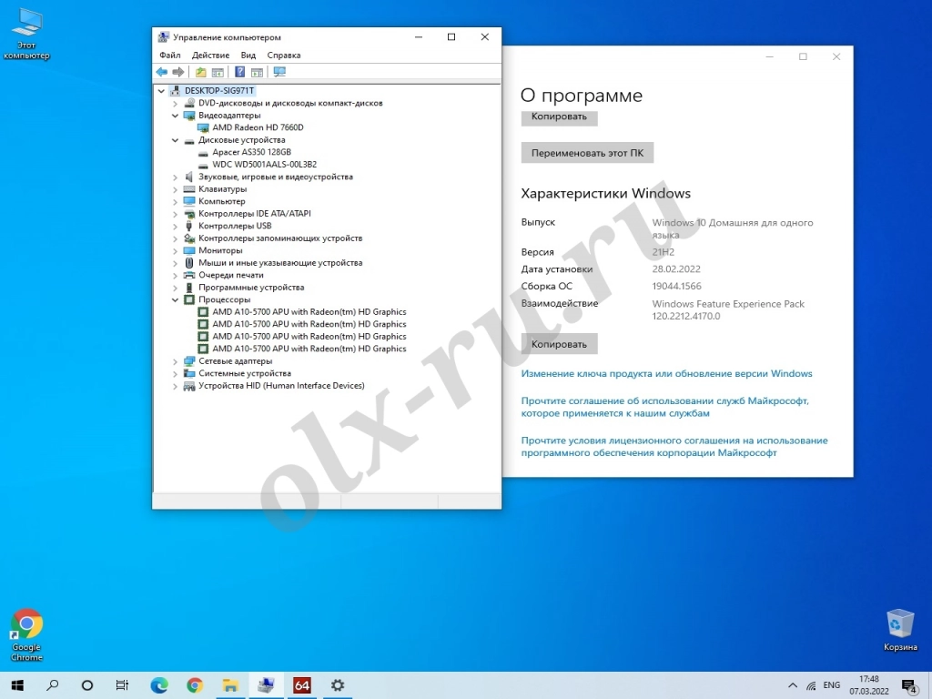Open the Действие menu
932x699 pixels.
[x=210, y=55]
